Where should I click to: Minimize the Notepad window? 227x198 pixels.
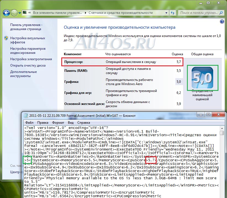coord(201,115)
